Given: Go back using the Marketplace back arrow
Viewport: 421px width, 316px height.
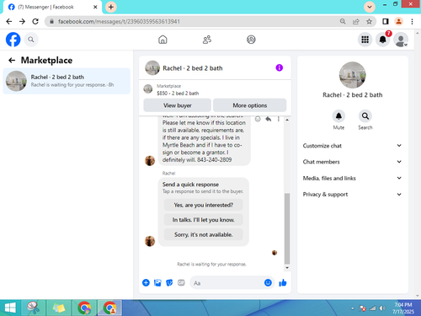Looking at the screenshot, I should click(x=12, y=60).
